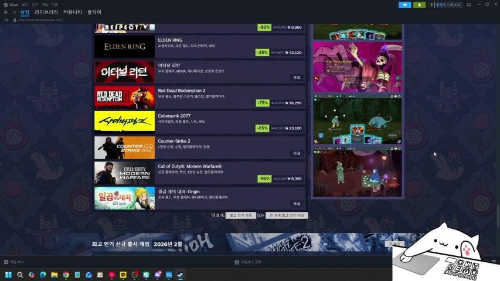500x281 pixels.
Task: Click the Red Dead Redemption 2 thumbnail
Action: coord(125,97)
